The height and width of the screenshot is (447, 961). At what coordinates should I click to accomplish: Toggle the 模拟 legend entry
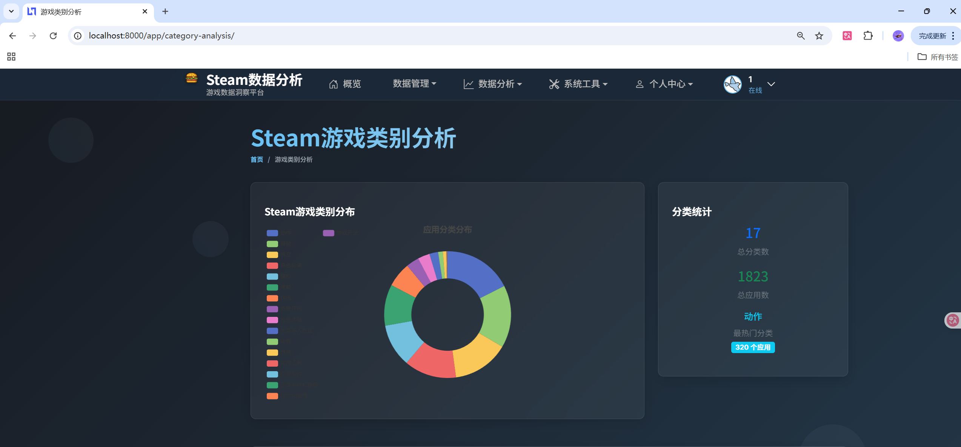279,276
